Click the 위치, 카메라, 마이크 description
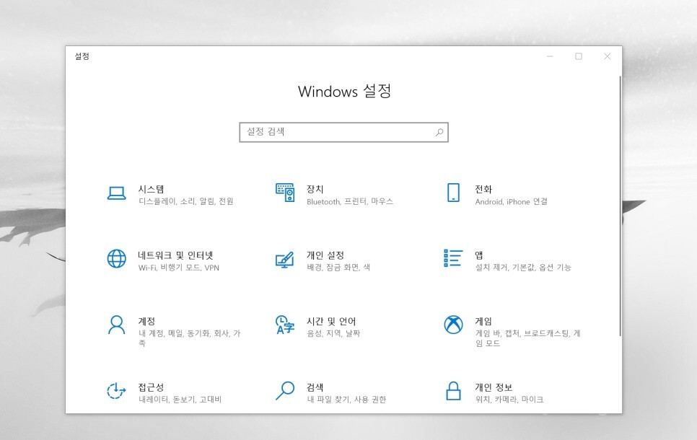 click(x=509, y=399)
